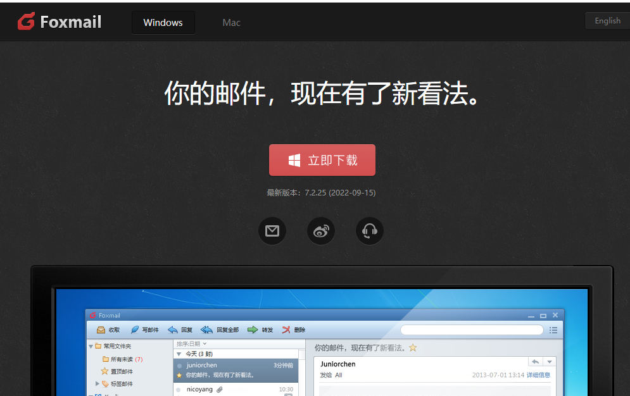This screenshot has height=396, width=630.
Task: Click the small Foxmail icon in preview titlebar
Action: 93,316
